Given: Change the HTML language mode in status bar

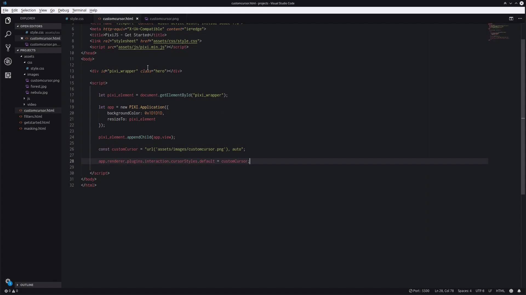Looking at the screenshot, I should tap(501, 291).
